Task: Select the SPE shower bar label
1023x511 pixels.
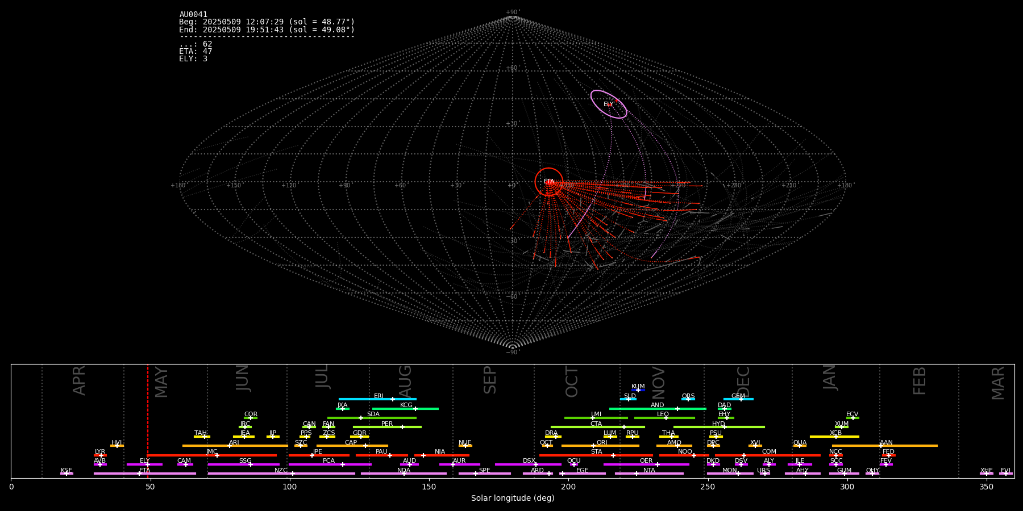Action: [485, 471]
